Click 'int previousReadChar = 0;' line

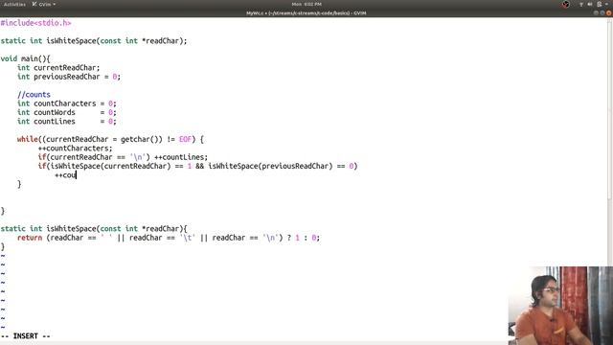click(69, 77)
